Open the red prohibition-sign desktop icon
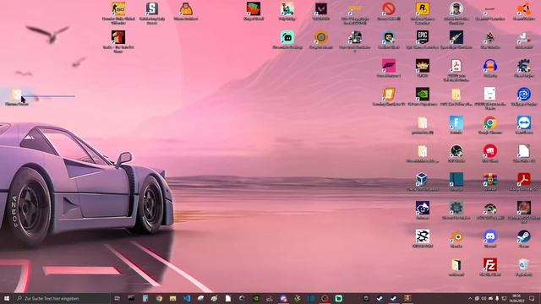This screenshot has width=541, height=304. point(389,11)
